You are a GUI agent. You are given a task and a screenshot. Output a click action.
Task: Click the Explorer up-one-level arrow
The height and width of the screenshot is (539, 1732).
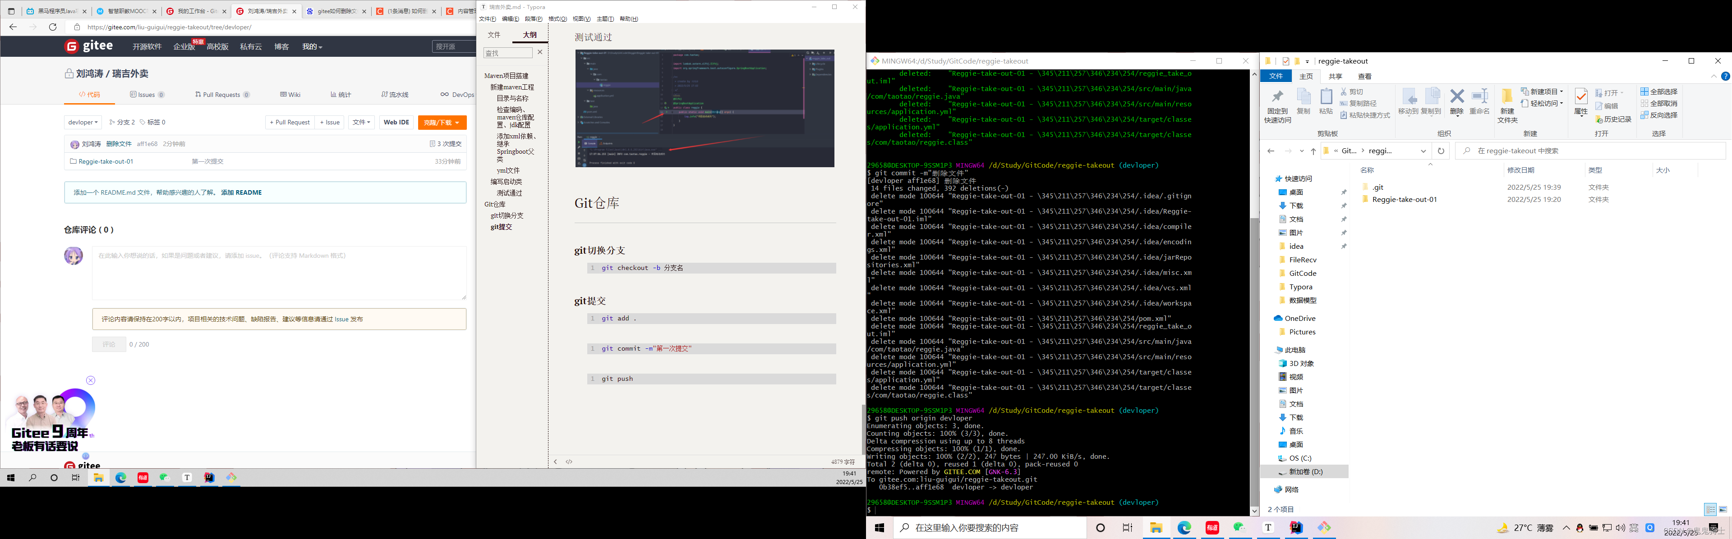pyautogui.click(x=1313, y=151)
